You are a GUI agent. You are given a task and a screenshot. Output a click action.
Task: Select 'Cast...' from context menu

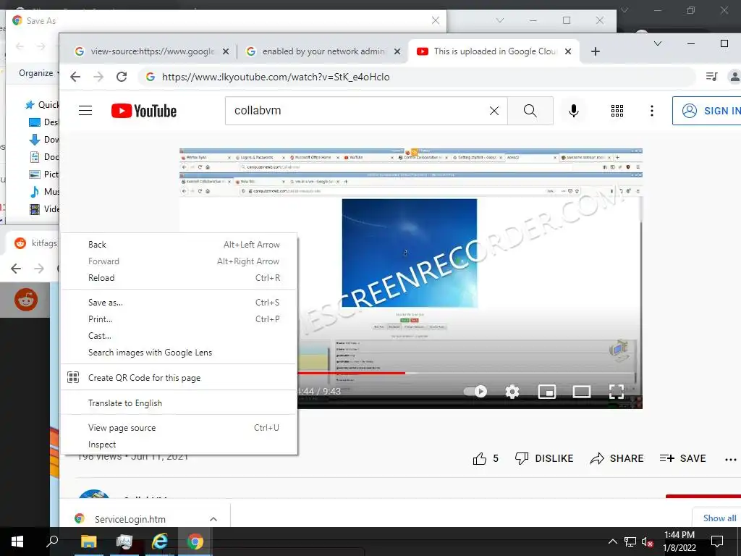pyautogui.click(x=179, y=336)
